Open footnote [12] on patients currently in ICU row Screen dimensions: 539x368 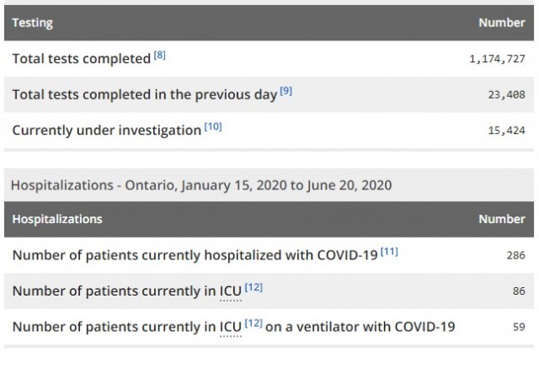253,287
